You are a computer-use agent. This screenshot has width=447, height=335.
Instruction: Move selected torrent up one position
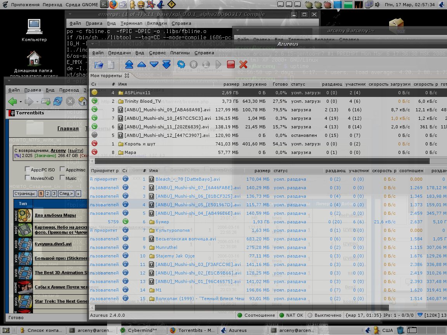[x=141, y=64]
